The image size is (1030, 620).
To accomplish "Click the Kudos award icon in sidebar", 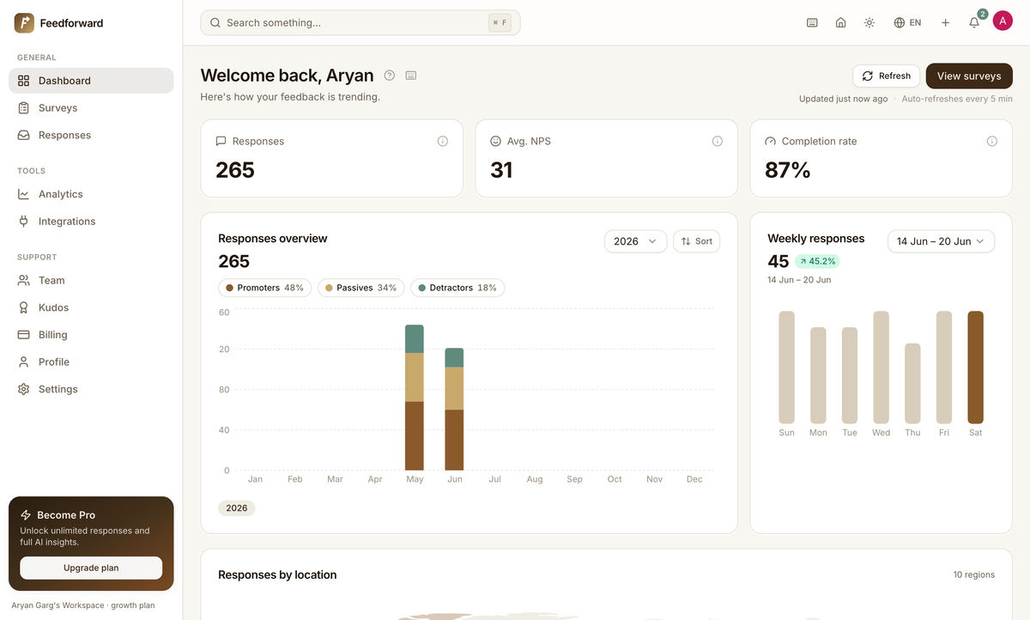I will 24,307.
